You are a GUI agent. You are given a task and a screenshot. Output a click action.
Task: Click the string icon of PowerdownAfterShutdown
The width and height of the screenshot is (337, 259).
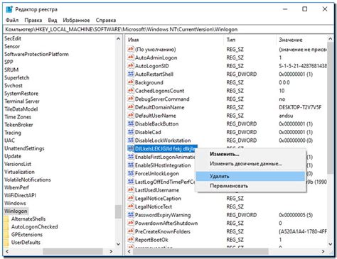(131, 223)
